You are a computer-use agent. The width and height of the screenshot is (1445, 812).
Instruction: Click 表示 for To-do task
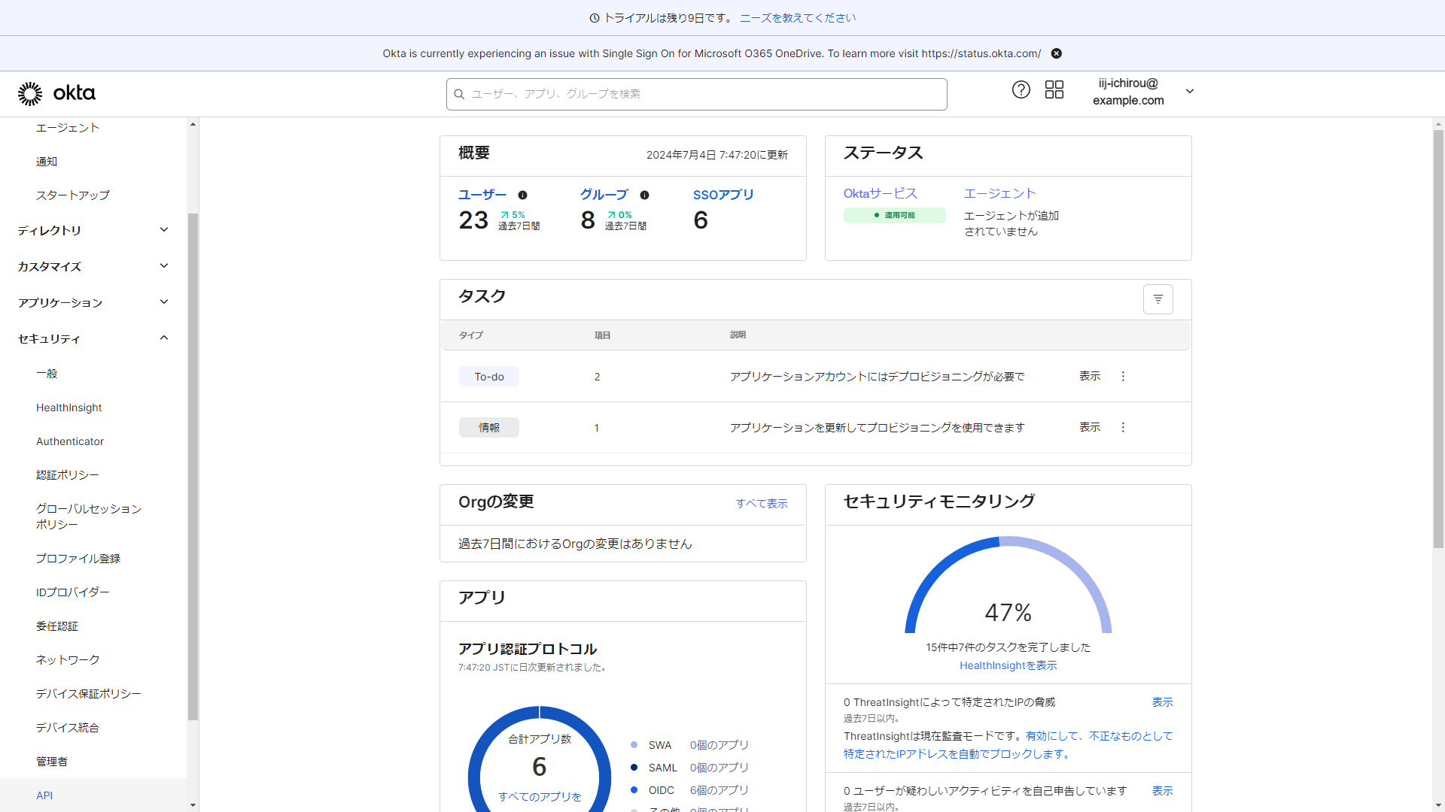click(1090, 376)
